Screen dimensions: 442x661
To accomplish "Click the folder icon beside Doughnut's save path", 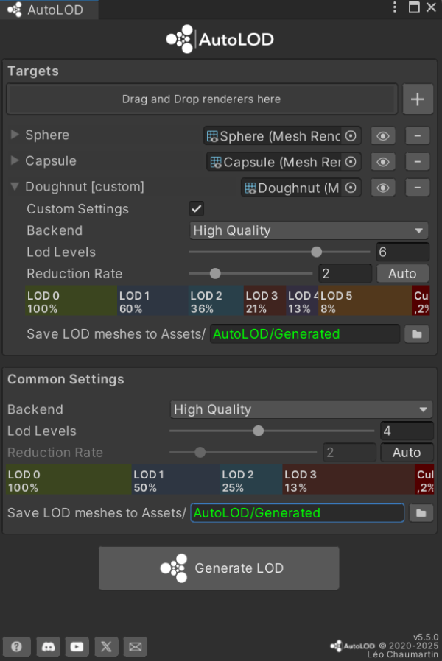I will pyautogui.click(x=418, y=333).
